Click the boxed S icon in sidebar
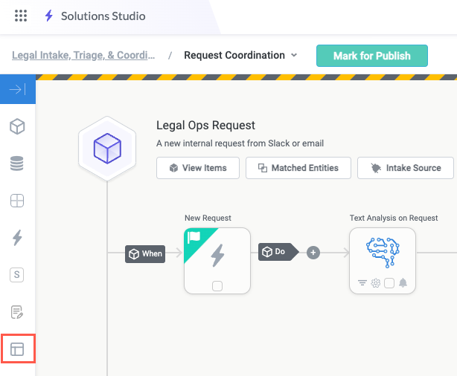 (x=17, y=275)
